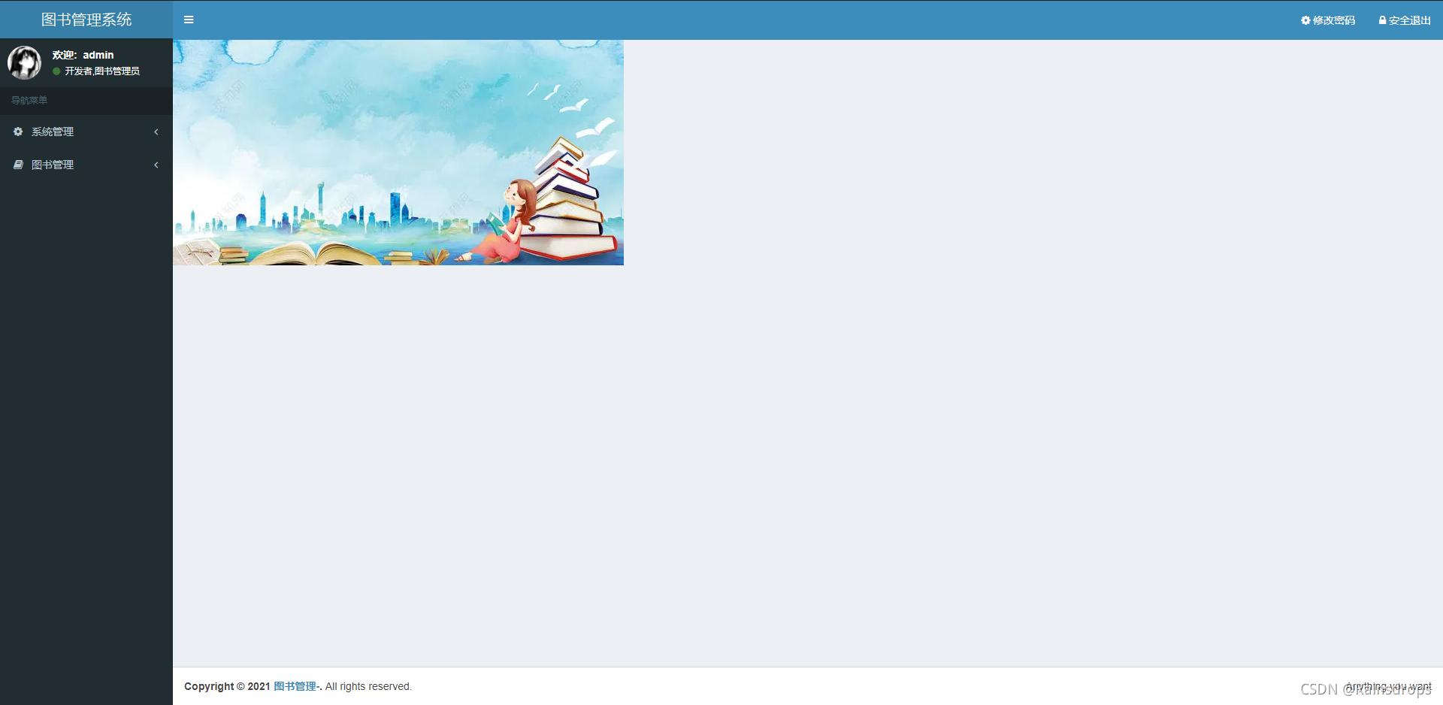
Task: Click the gear icon beside 修改密码
Action: (1305, 20)
